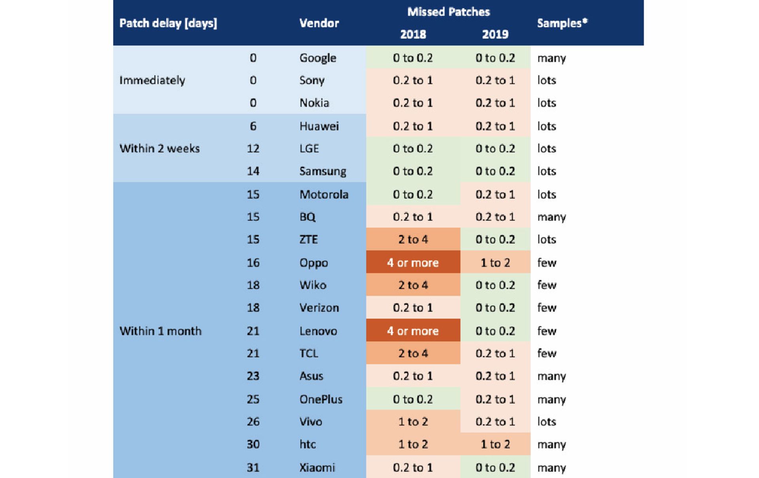
Task: Click the Immediately category cell
Action: pyautogui.click(x=152, y=80)
